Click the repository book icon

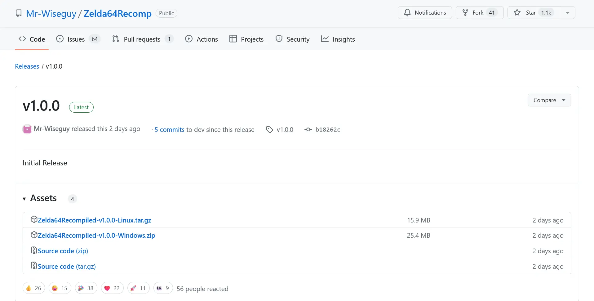click(19, 13)
